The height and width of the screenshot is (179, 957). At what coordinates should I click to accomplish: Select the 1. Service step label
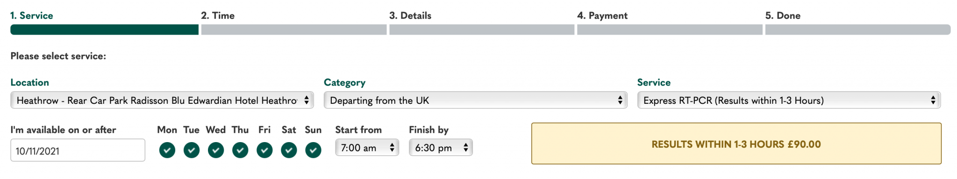(32, 15)
